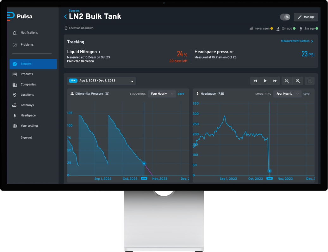Skip backward on the timeline
Viewport: 328px width, 252px height.
[255, 81]
